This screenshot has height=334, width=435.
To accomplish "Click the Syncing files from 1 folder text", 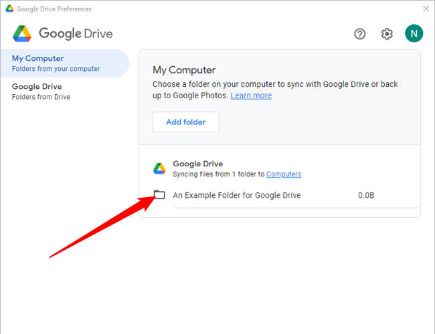I will [x=218, y=174].
